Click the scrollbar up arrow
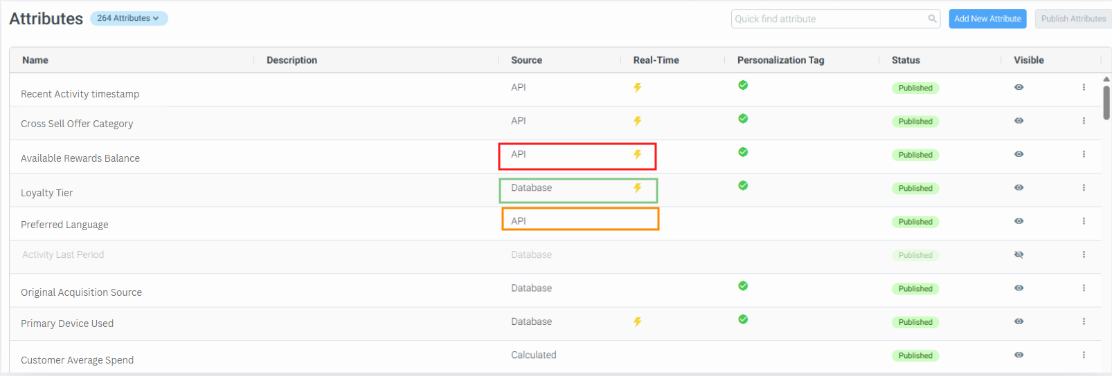1112x376 pixels. tap(1106, 79)
